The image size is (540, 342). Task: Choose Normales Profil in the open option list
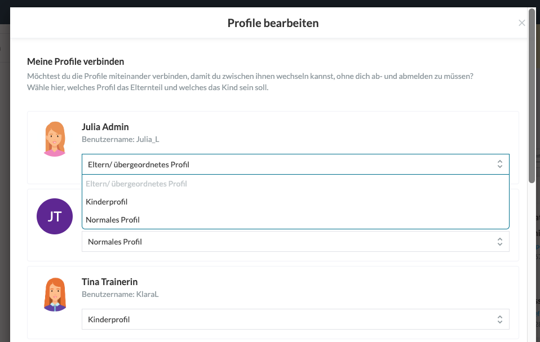pos(113,220)
